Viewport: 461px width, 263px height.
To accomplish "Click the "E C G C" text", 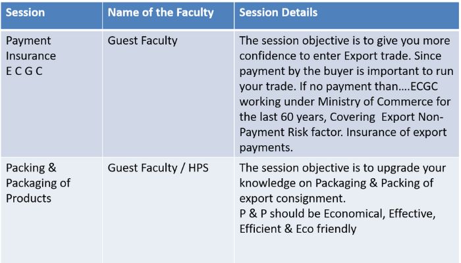I will (24, 71).
